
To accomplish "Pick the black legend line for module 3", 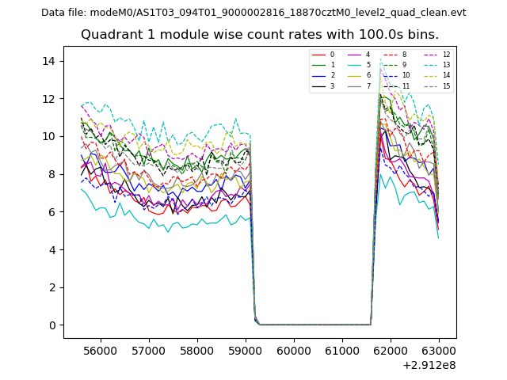I will pyautogui.click(x=318, y=85).
